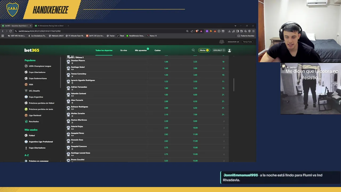This screenshot has height=192, width=341.
Task: Click the Fútbol icon under Más usados
Action: 26,135
